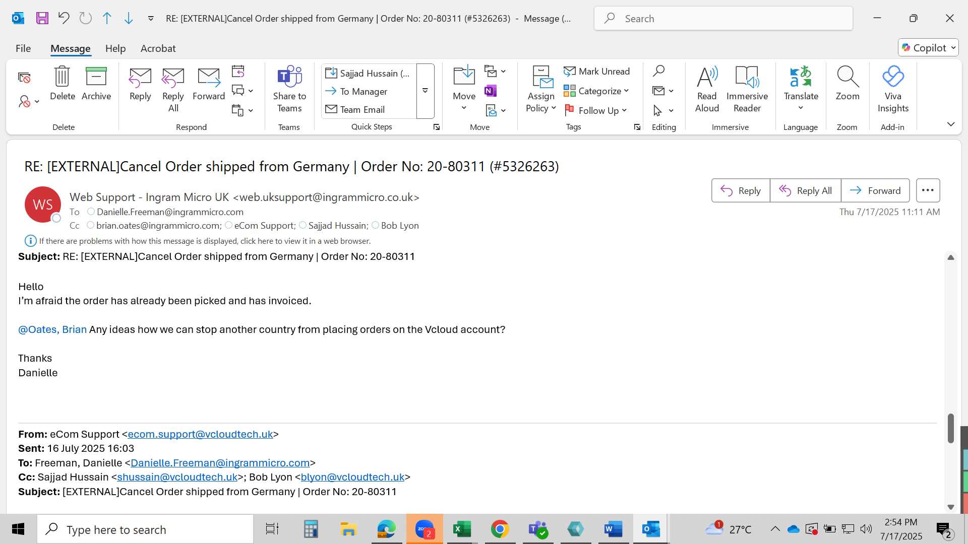The height and width of the screenshot is (544, 968).
Task: Open more actions ellipsis menu
Action: 928,190
